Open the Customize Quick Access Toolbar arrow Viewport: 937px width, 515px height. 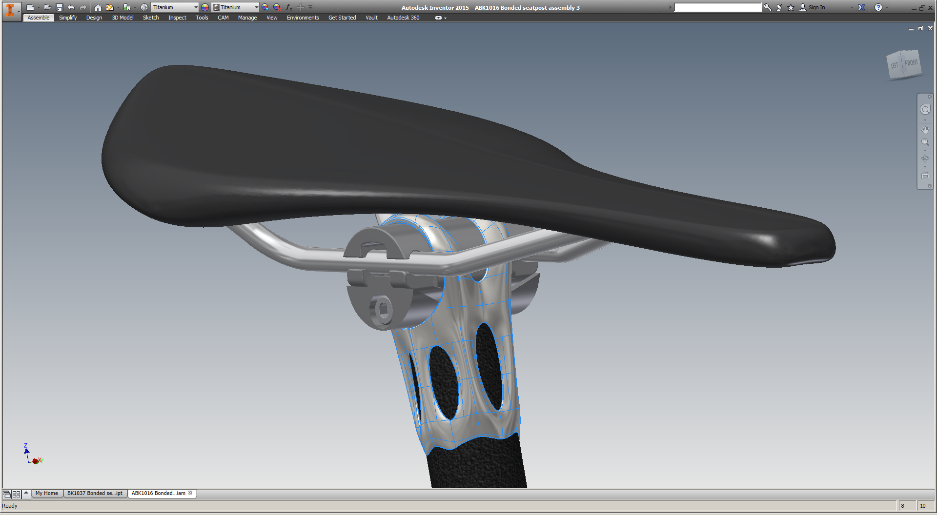pyautogui.click(x=310, y=7)
